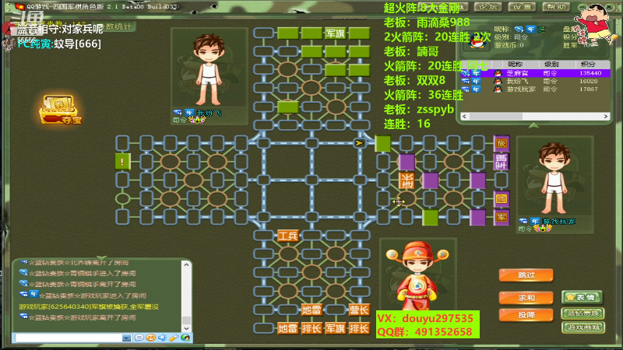Screen dimensions: 623x350
Task: Collapse the chat panel using the green triangle
Action: pos(102,258)
